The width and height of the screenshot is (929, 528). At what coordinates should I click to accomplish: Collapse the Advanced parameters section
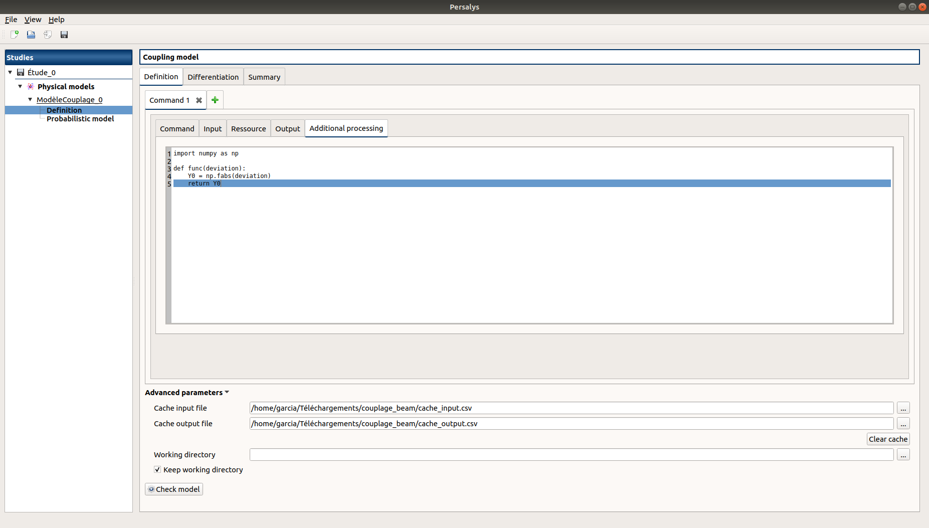click(x=227, y=392)
